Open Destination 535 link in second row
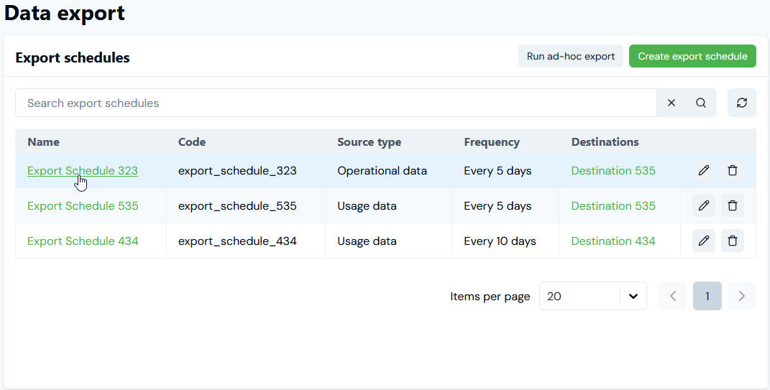Viewport: 770px width, 390px height. (613, 206)
